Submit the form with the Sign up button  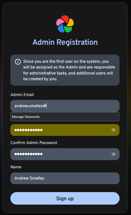point(65,198)
